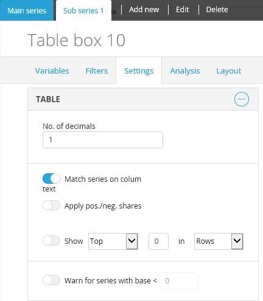
Task: Toggle off Match series on column text
Action: pos(52,179)
